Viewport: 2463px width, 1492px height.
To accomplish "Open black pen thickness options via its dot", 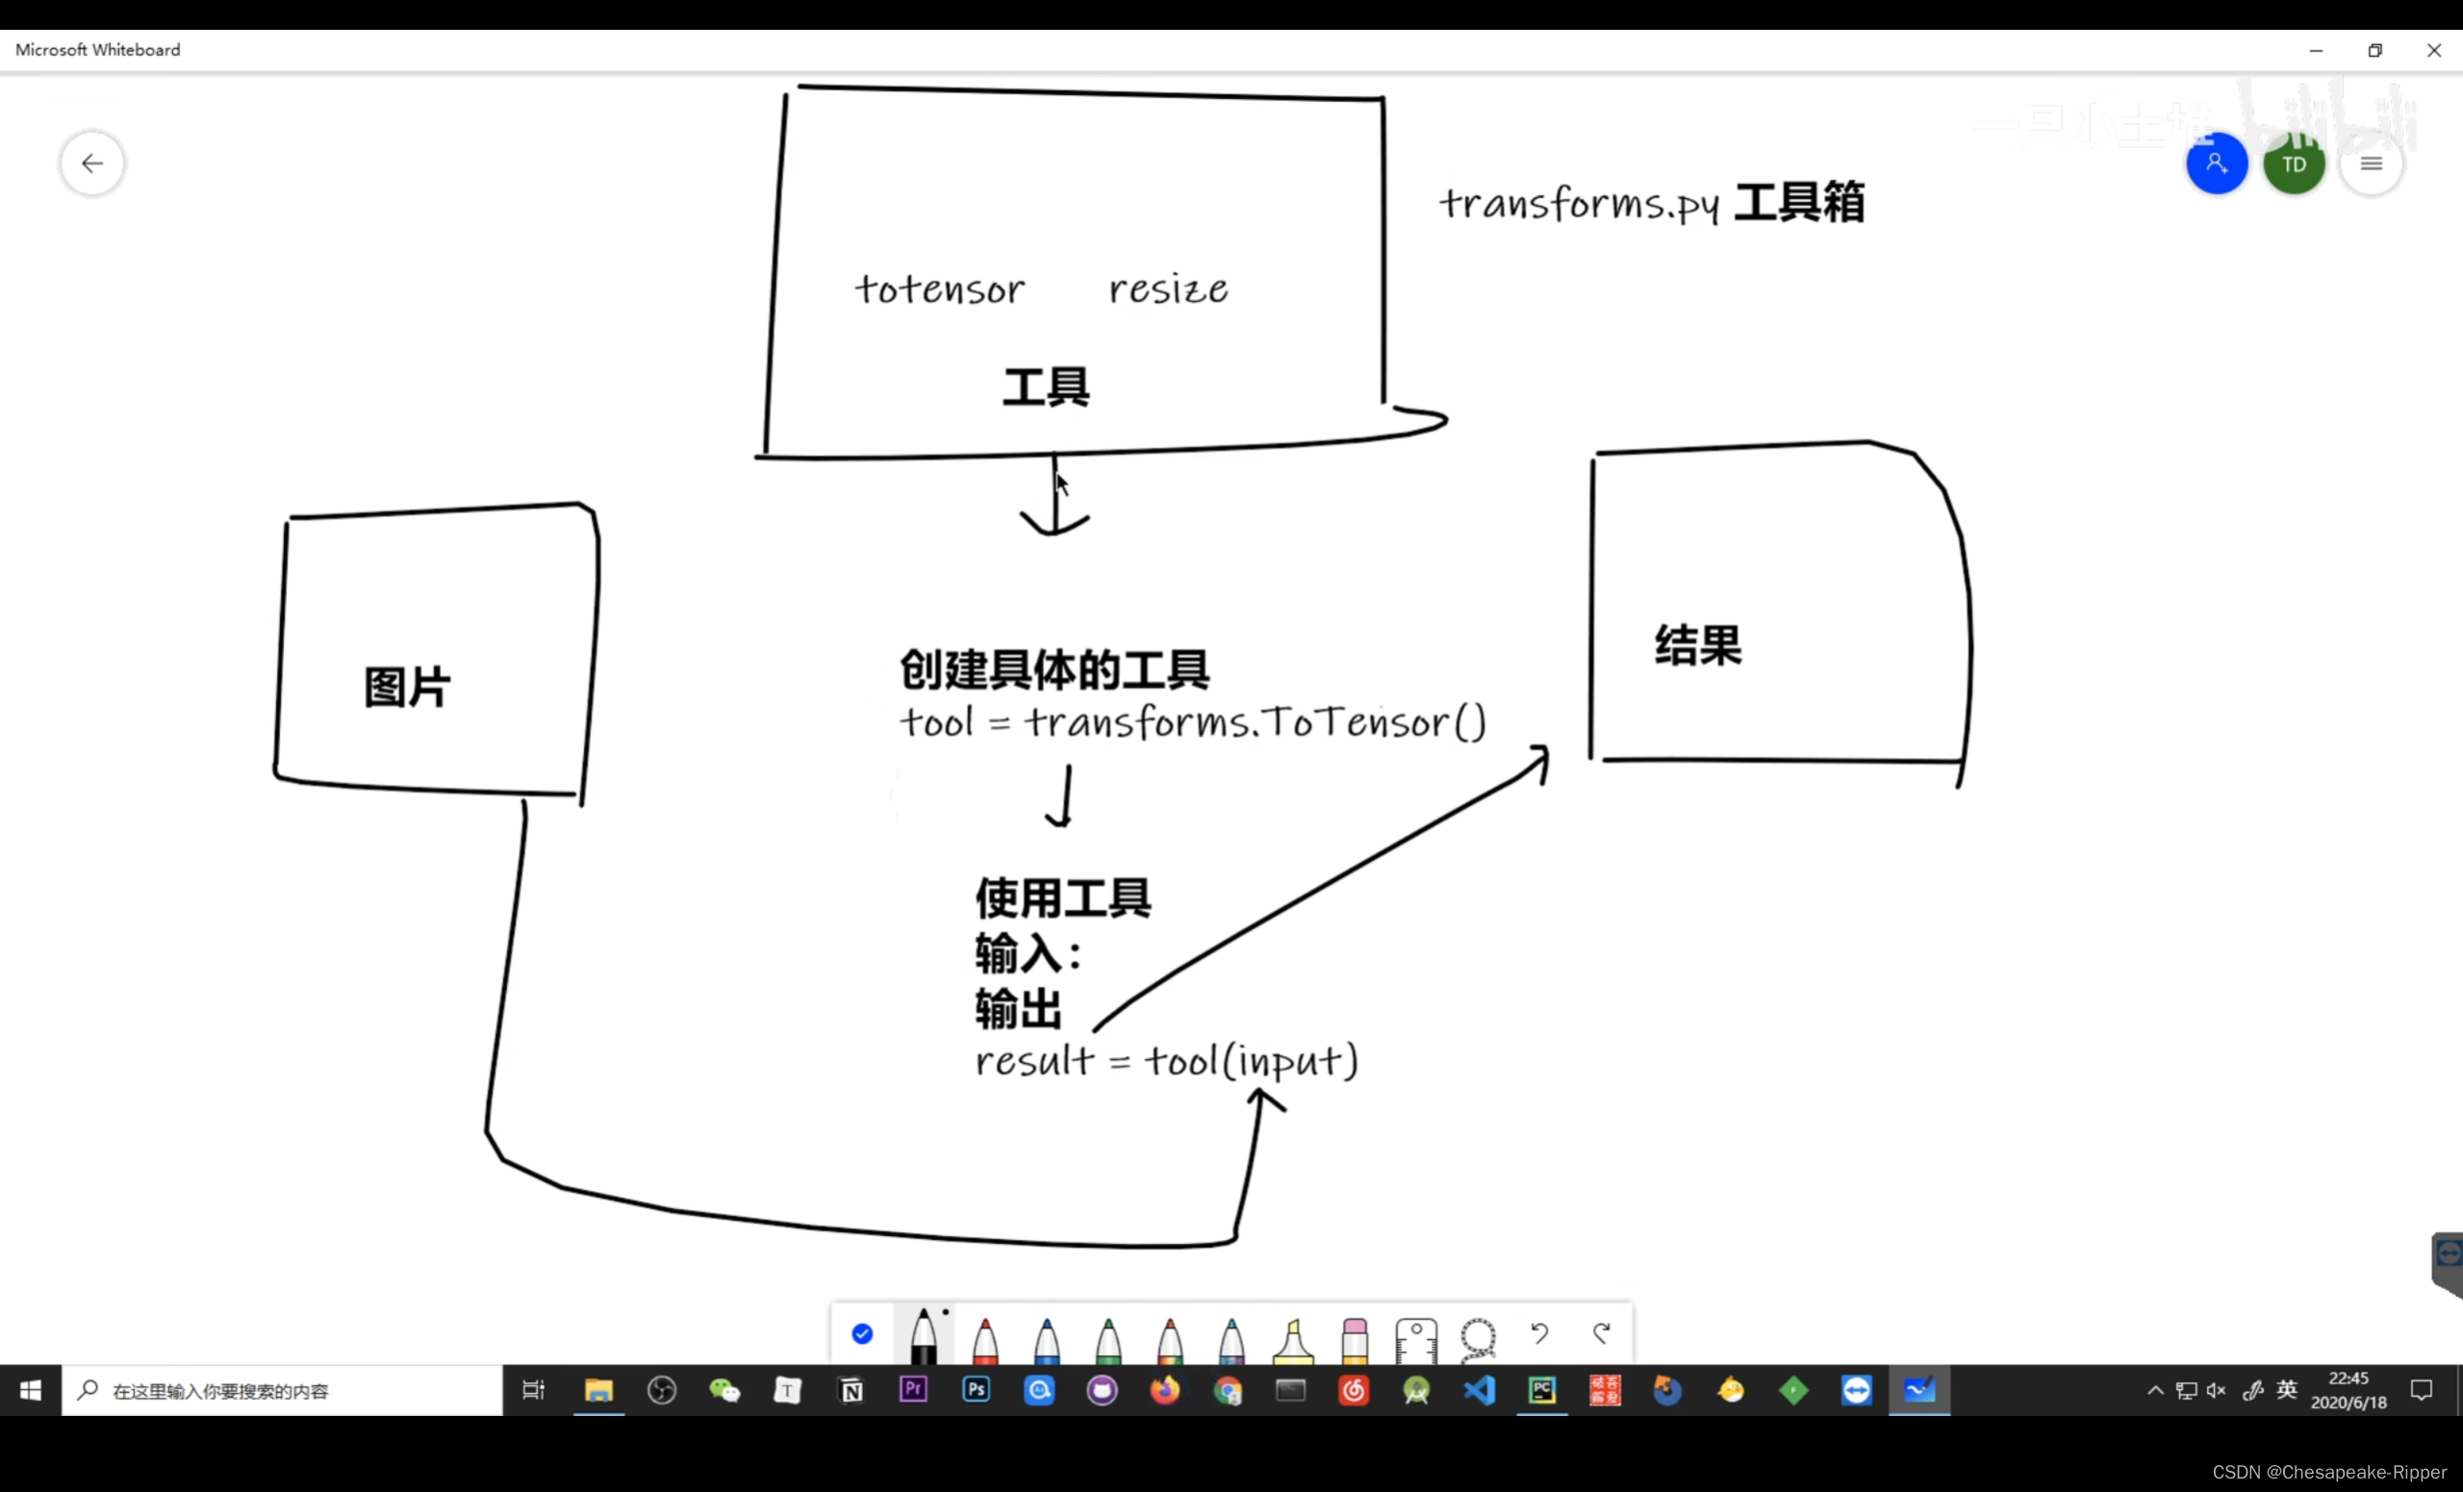I will [946, 1314].
